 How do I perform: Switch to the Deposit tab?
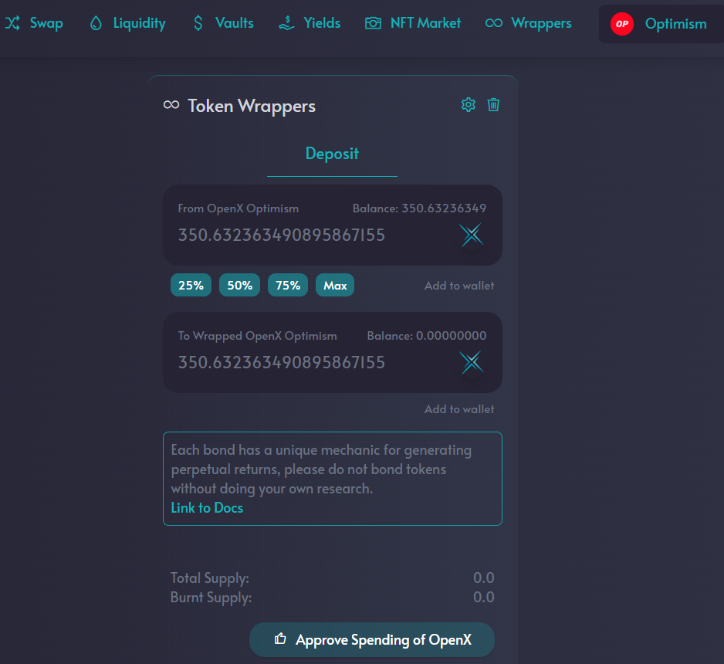coord(332,154)
